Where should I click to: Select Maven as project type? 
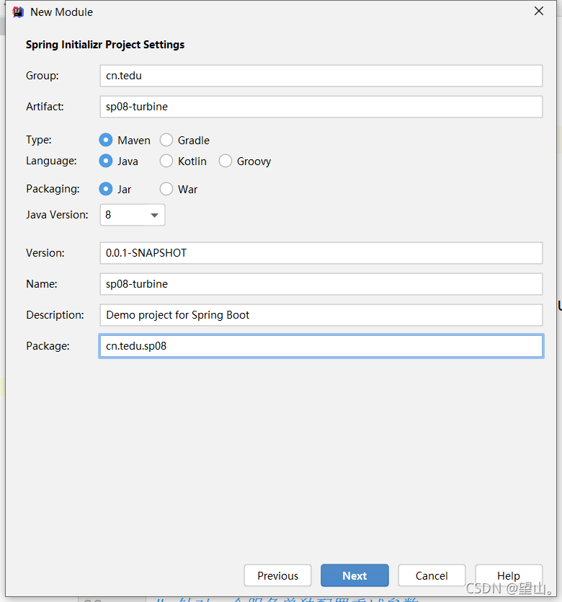pyautogui.click(x=107, y=140)
